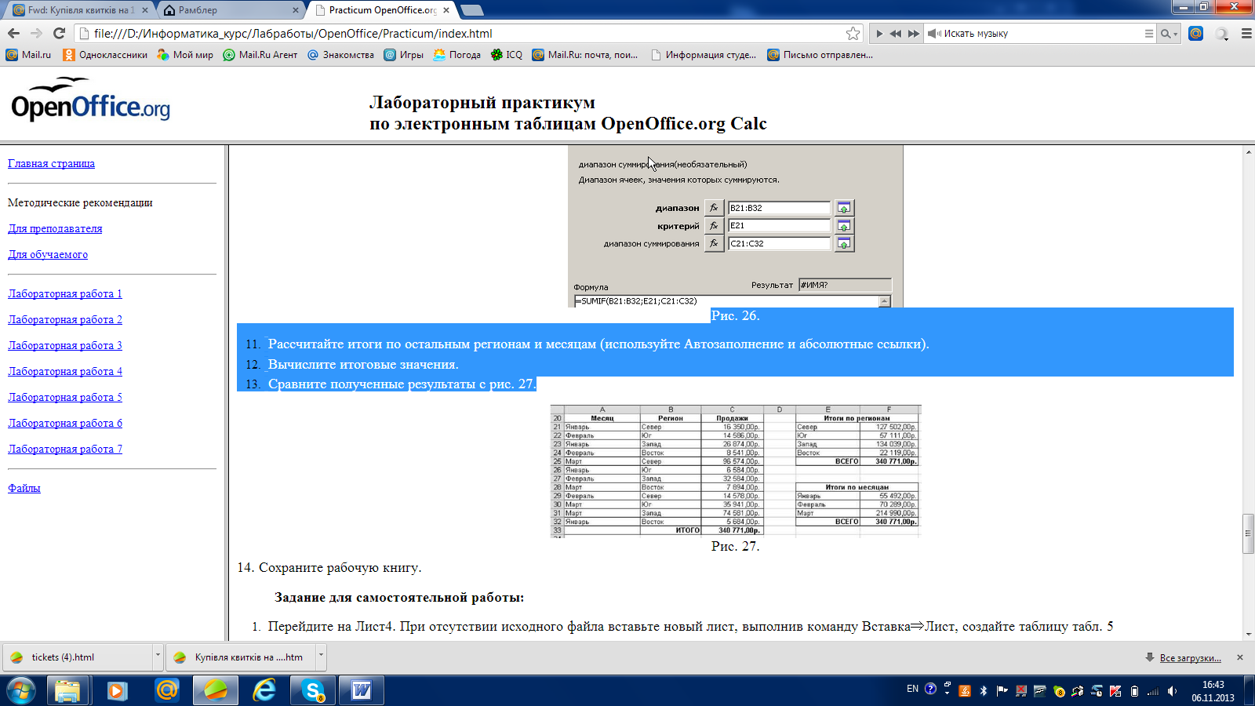Open the Главная страница link
Viewport: 1255px width, 706px height.
(51, 163)
